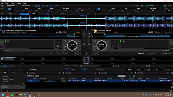Image resolution: width=173 pixels, height=97 pixels.
Task: Click the sampler speaker icon
Action: click(x=149, y=66)
